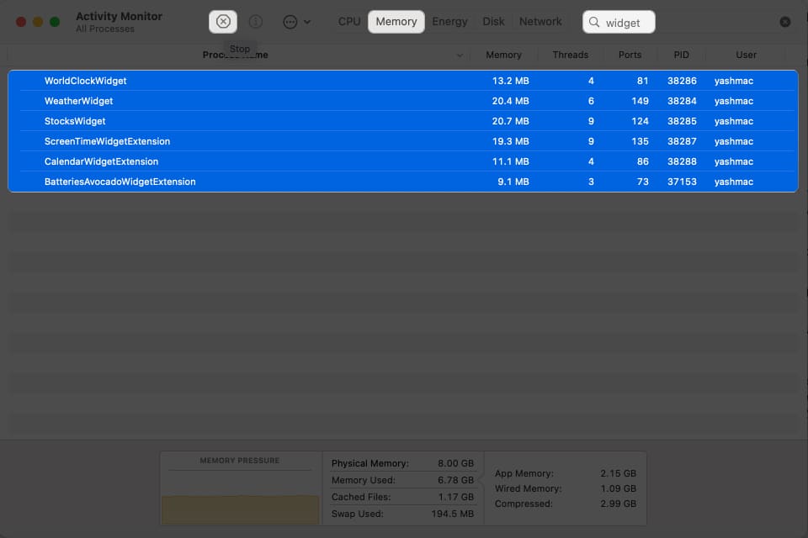The width and height of the screenshot is (808, 538).
Task: Click the 11.1 MB memory value
Action: tap(510, 161)
